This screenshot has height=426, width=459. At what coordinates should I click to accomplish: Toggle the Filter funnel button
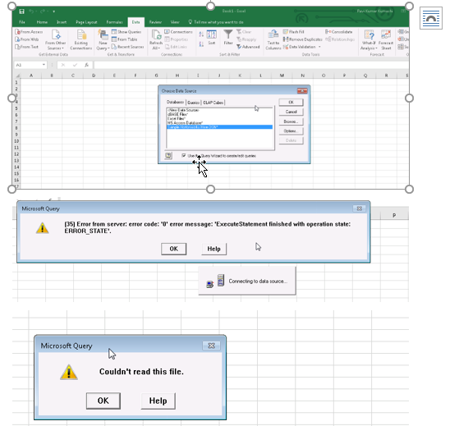228,37
